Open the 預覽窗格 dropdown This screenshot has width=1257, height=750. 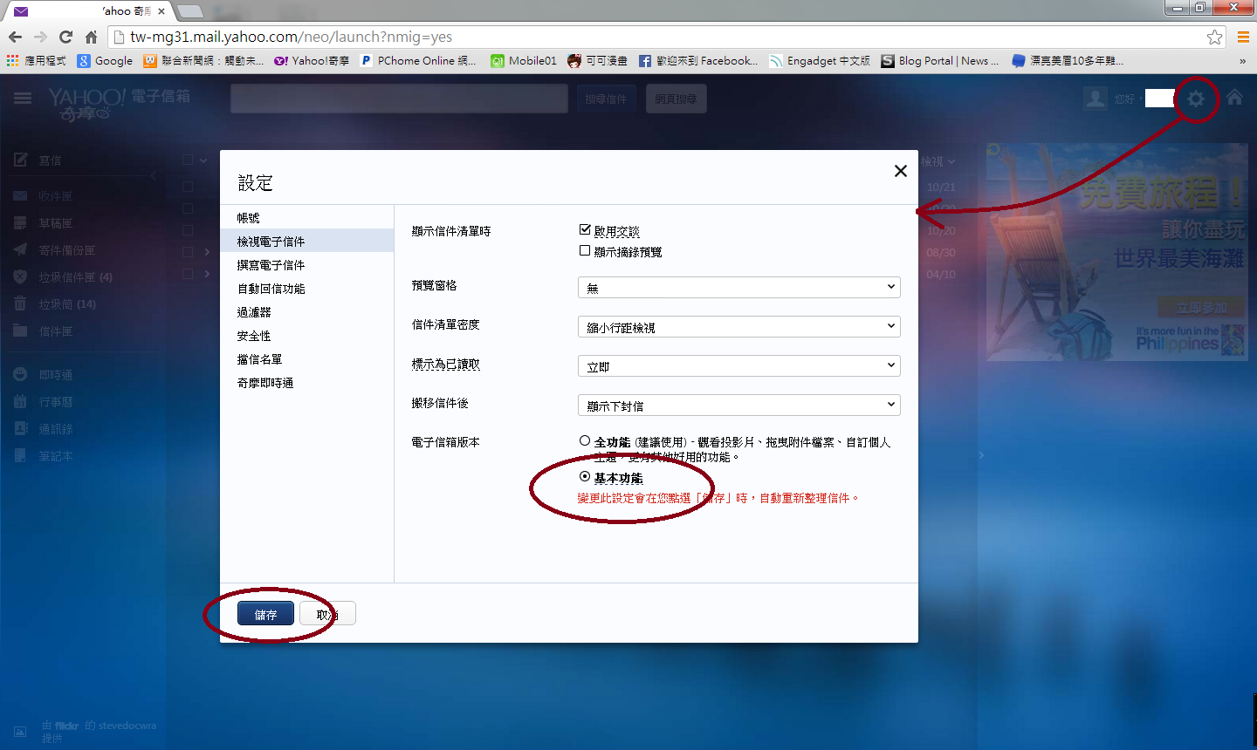[738, 287]
